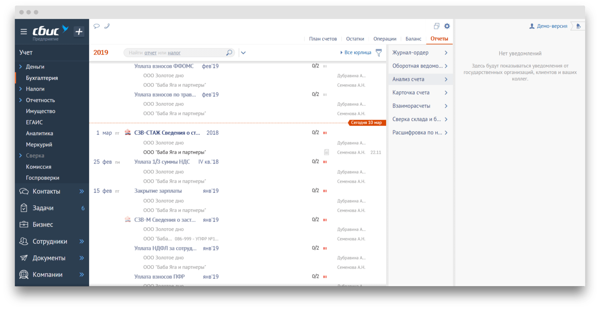600x312 pixels.
Task: Click the copy windows icon near gear
Action: click(436, 26)
